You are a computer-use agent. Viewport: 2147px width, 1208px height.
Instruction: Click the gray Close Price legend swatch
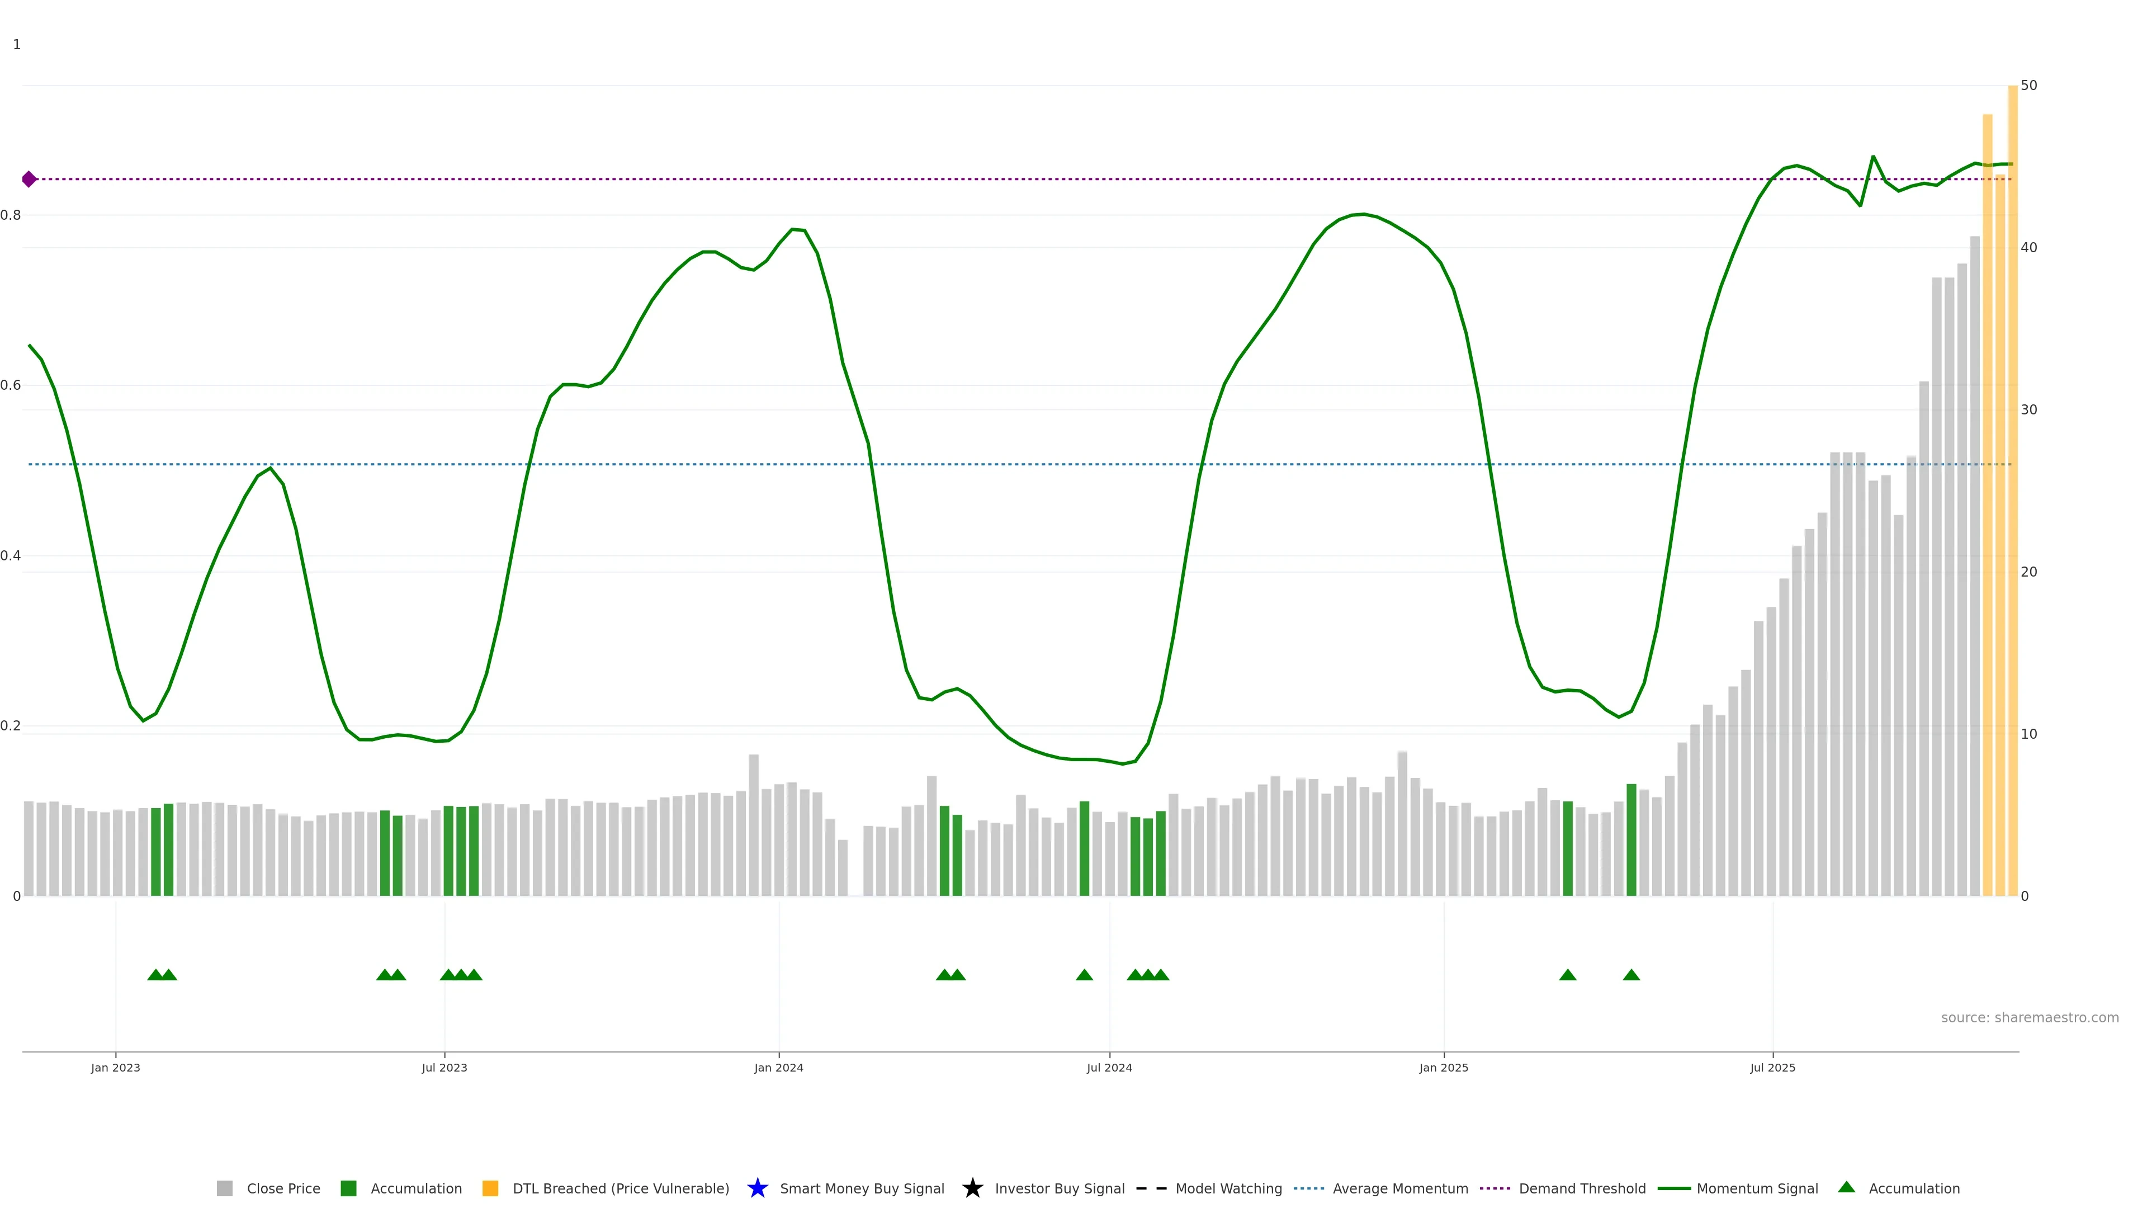coord(224,1188)
